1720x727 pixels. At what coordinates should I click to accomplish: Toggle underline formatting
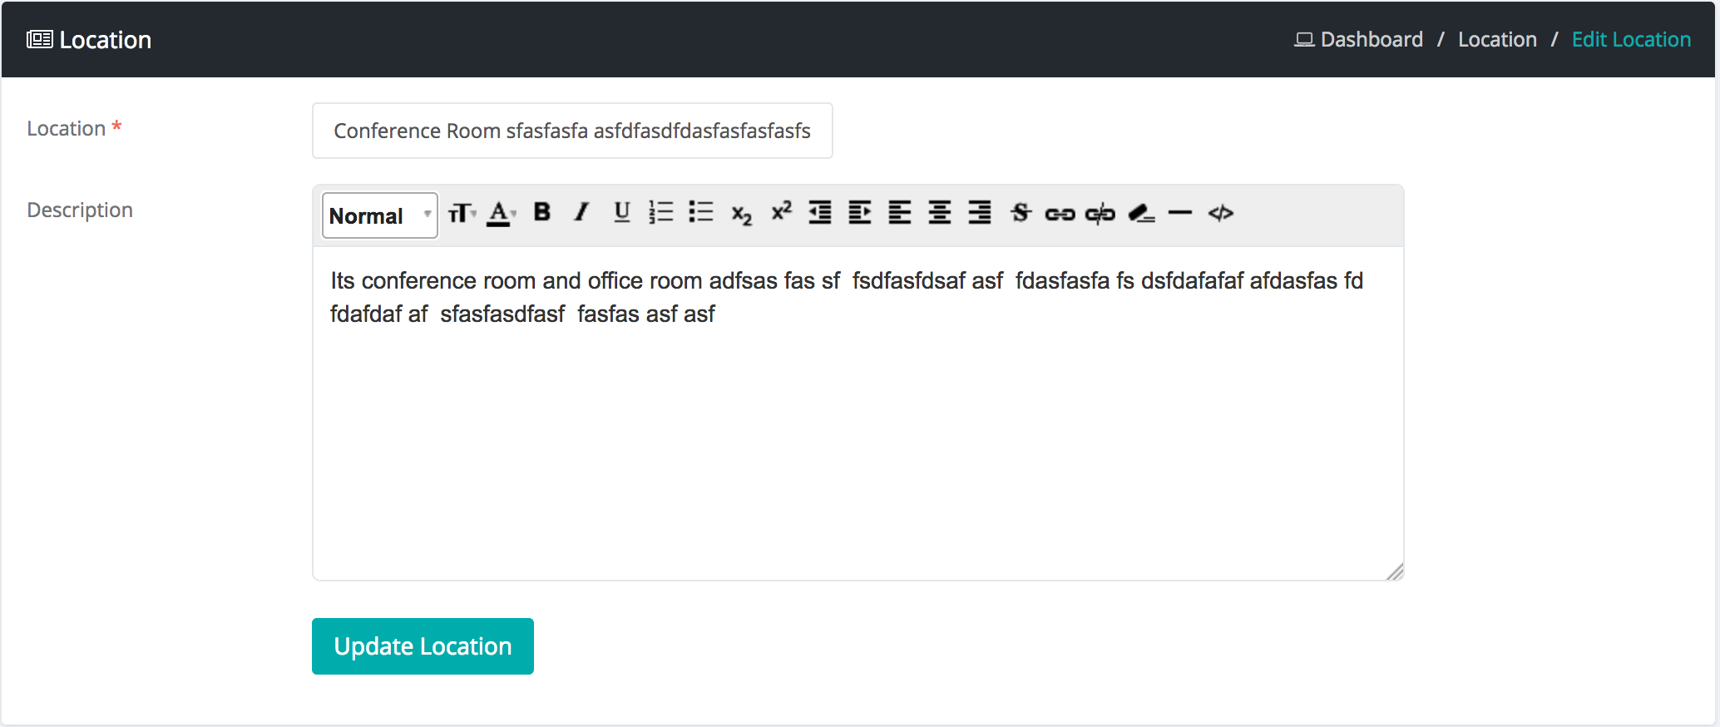click(621, 212)
